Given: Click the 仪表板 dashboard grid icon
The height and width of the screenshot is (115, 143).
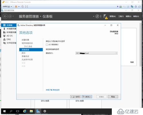Looking at the screenshot, I should tap(4, 25).
